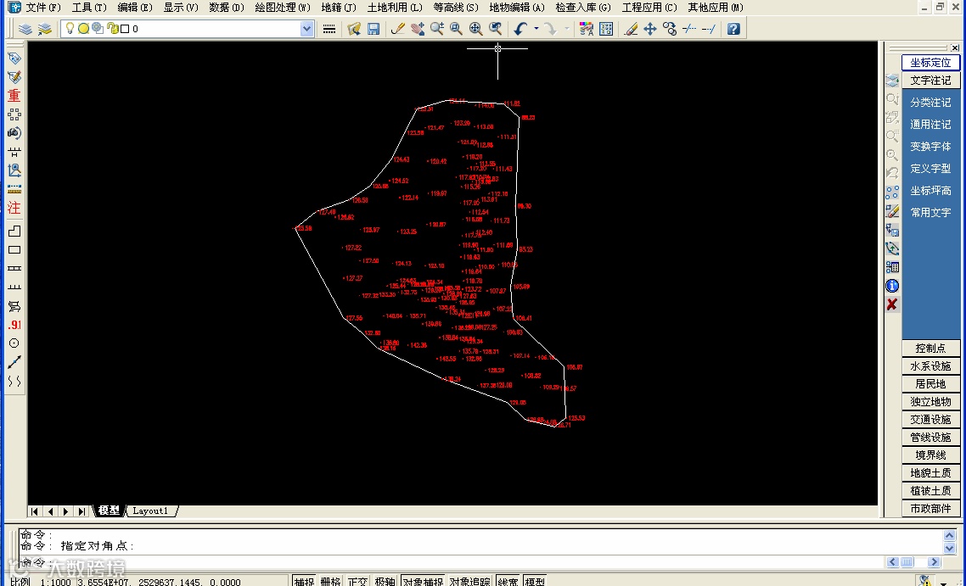
Task: Undo the last action with curved arrow
Action: (x=520, y=29)
